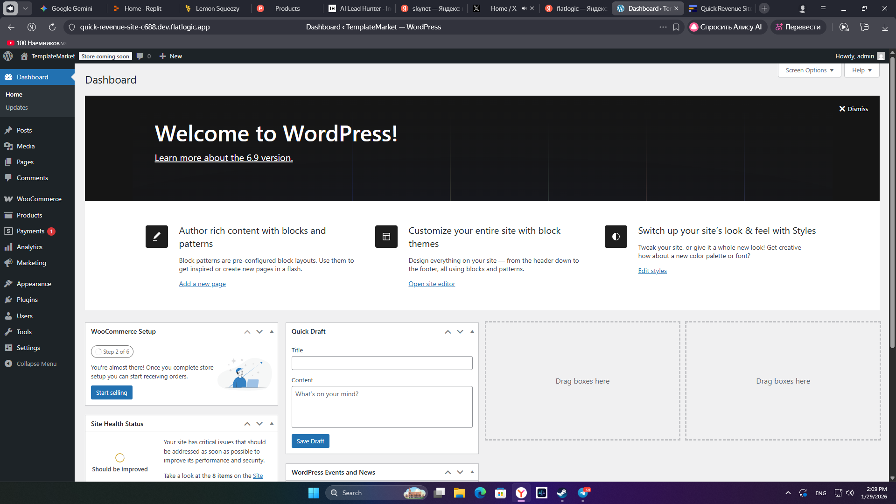Screen dimensions: 896x504
Task: Open the Updates submenu item
Action: coord(17,107)
